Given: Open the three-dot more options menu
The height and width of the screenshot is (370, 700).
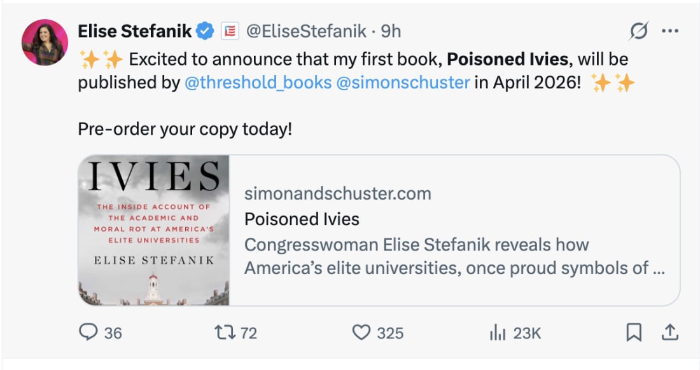Looking at the screenshot, I should pos(670,31).
